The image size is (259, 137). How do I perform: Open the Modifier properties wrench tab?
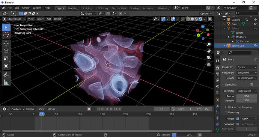[218, 106]
